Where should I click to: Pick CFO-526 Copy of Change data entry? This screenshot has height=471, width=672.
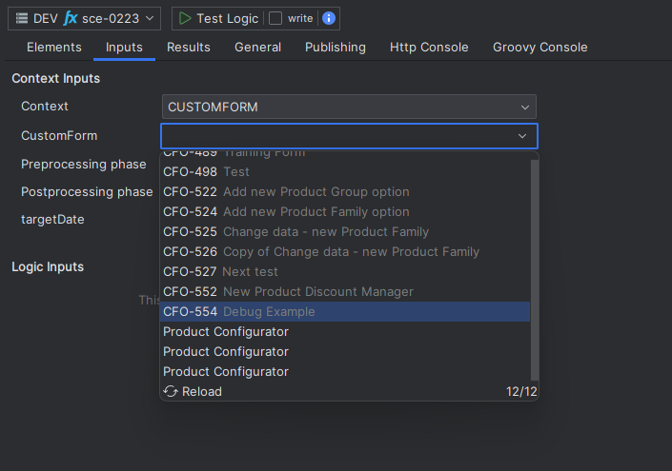click(x=345, y=251)
